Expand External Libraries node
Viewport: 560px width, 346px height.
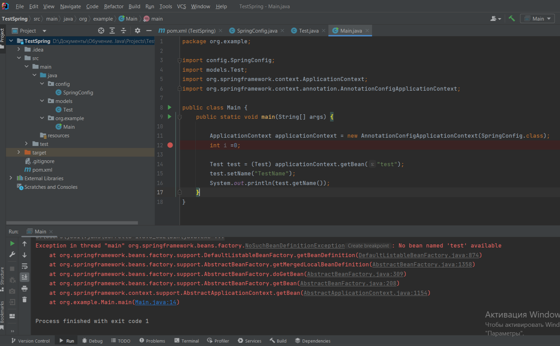point(11,178)
